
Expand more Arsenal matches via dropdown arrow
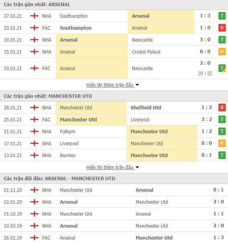coord(137,85)
